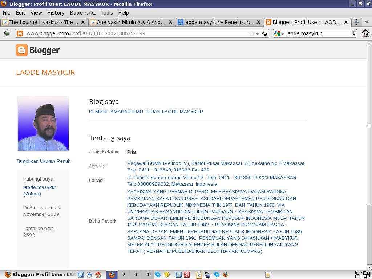Viewport: 372px width, 279px height.
Task: Switch to the 'Ane yakin Mimin' tab
Action: tap(132, 22)
